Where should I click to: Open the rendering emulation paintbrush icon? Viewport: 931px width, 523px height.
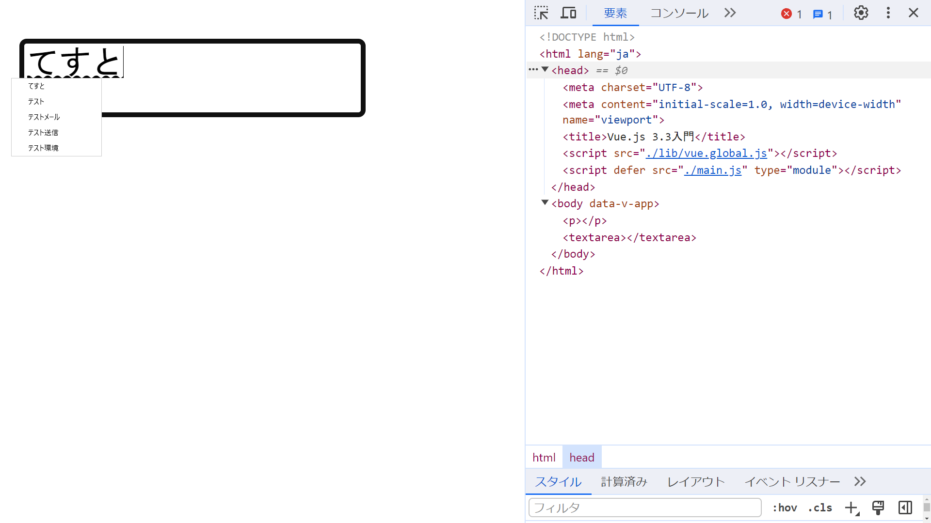click(878, 508)
